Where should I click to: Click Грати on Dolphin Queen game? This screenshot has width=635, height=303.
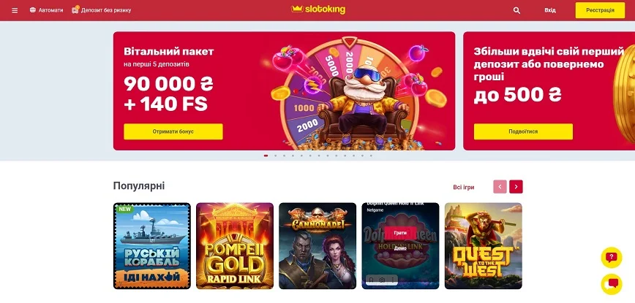[x=400, y=233]
